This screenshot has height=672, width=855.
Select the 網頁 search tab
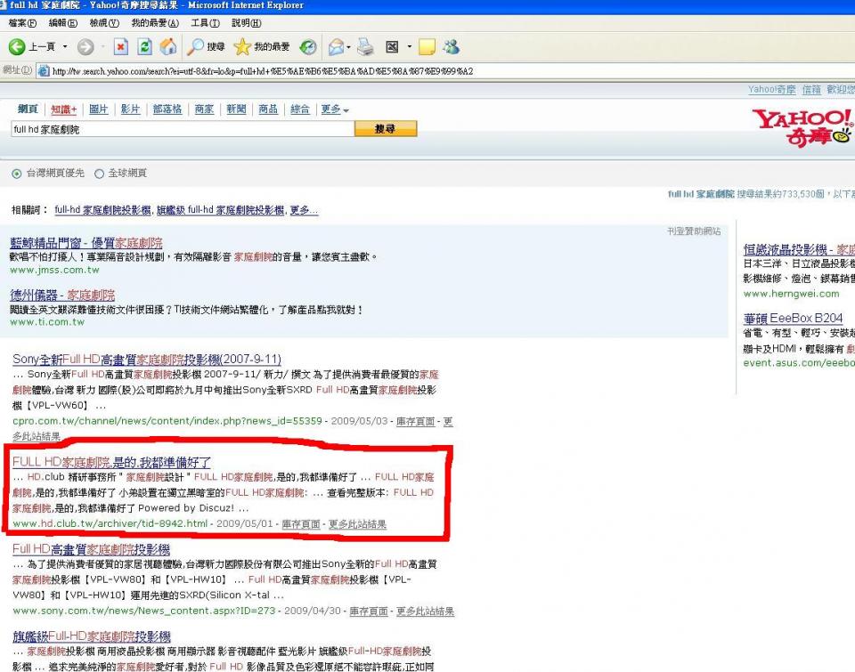pos(28,109)
